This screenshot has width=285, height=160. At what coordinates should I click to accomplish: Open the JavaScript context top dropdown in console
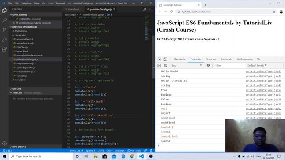(x=187, y=65)
